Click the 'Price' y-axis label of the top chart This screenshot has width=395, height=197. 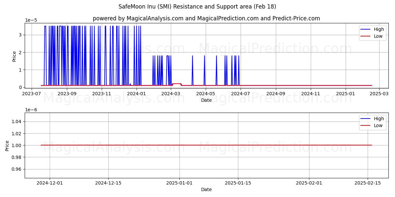[x=14, y=56]
